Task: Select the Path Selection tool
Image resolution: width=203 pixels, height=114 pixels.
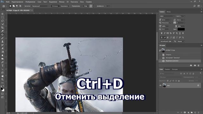Action: [x=2, y=69]
